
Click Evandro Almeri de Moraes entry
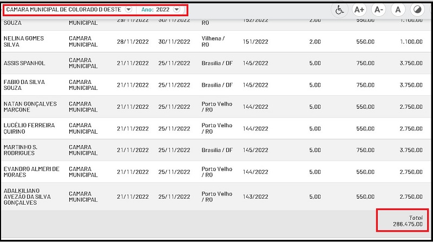[x=31, y=172]
